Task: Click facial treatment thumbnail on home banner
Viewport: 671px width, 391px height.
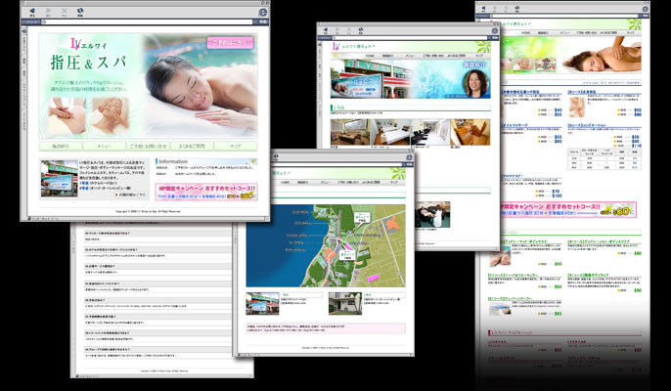Action: coord(110,116)
